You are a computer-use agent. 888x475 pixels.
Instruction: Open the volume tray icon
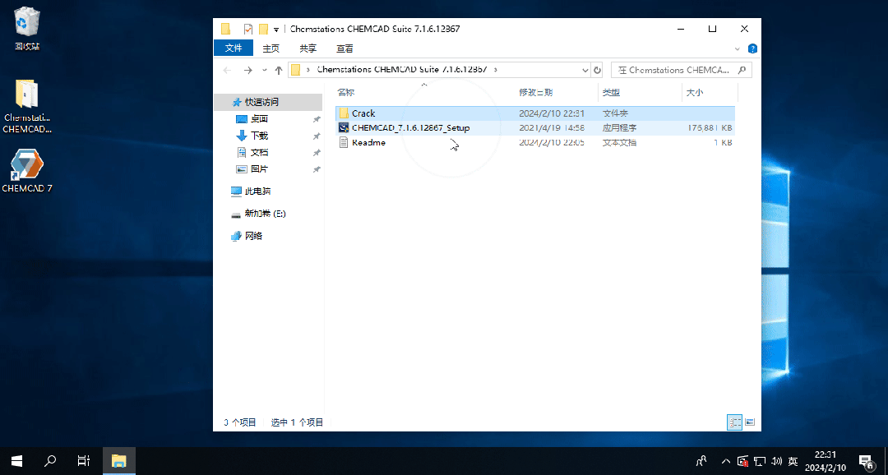click(x=777, y=461)
